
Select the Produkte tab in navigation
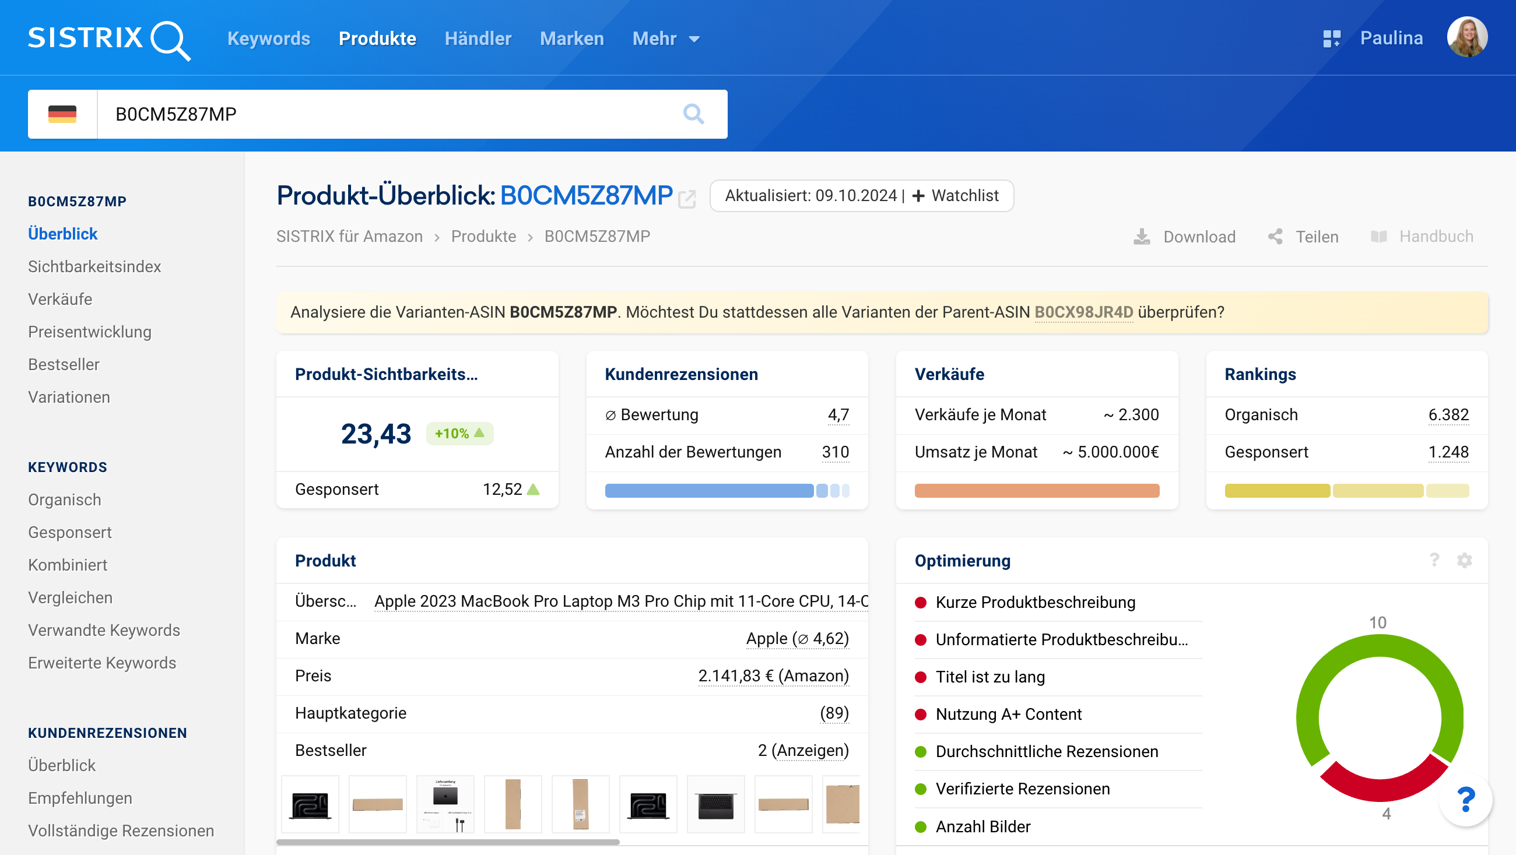[378, 40]
